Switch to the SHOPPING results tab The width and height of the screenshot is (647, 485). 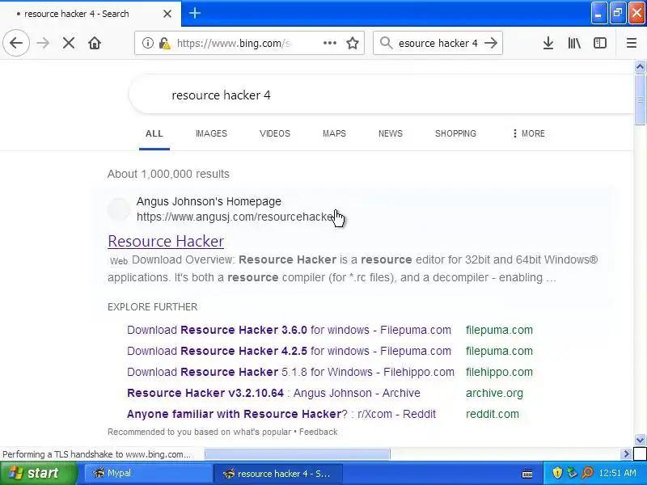tap(455, 133)
